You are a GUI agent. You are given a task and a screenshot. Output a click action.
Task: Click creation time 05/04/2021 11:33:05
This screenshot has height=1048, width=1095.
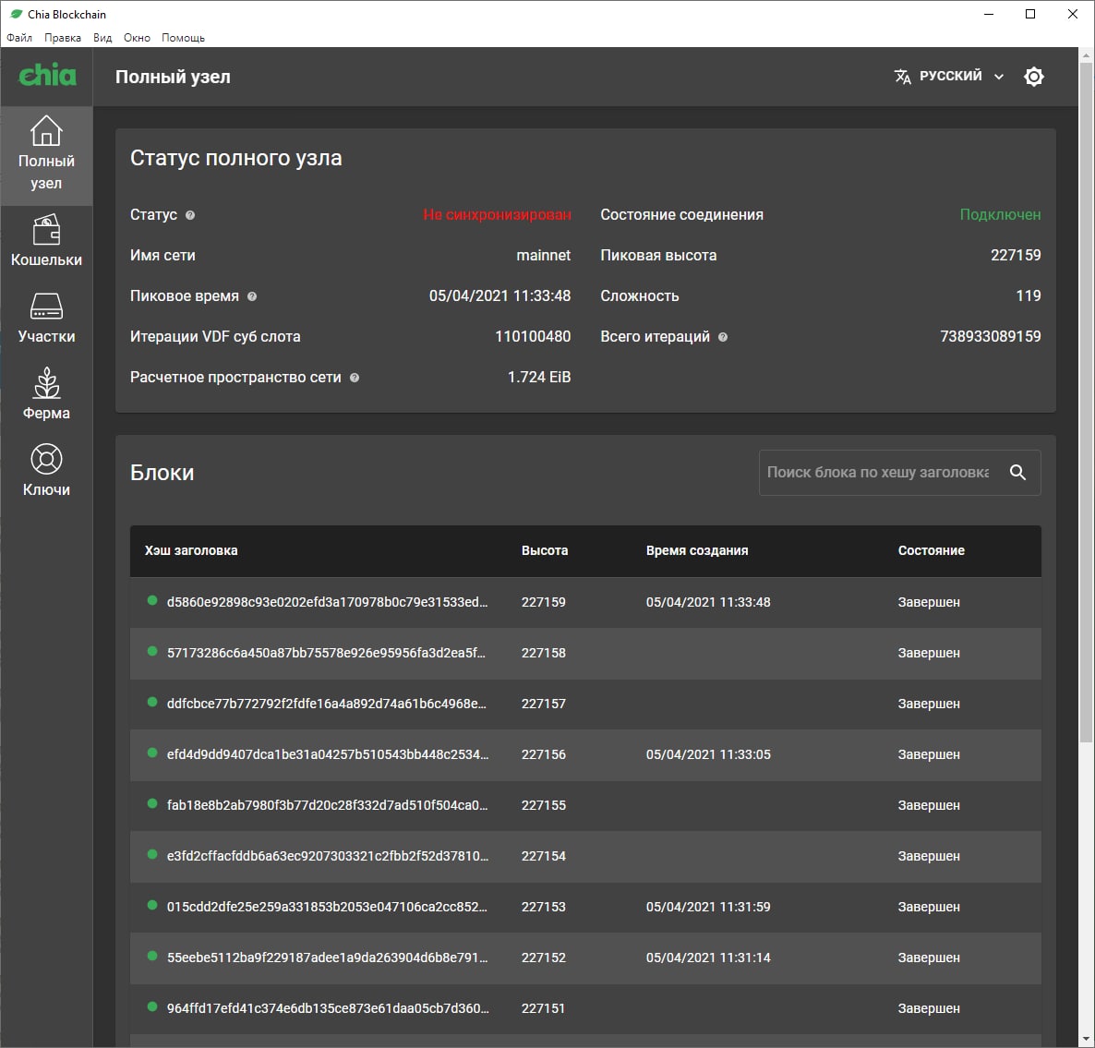coord(708,754)
